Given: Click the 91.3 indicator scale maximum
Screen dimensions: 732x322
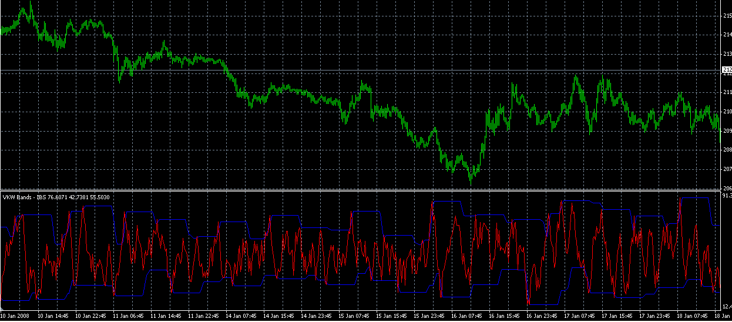Looking at the screenshot, I should 727,195.
